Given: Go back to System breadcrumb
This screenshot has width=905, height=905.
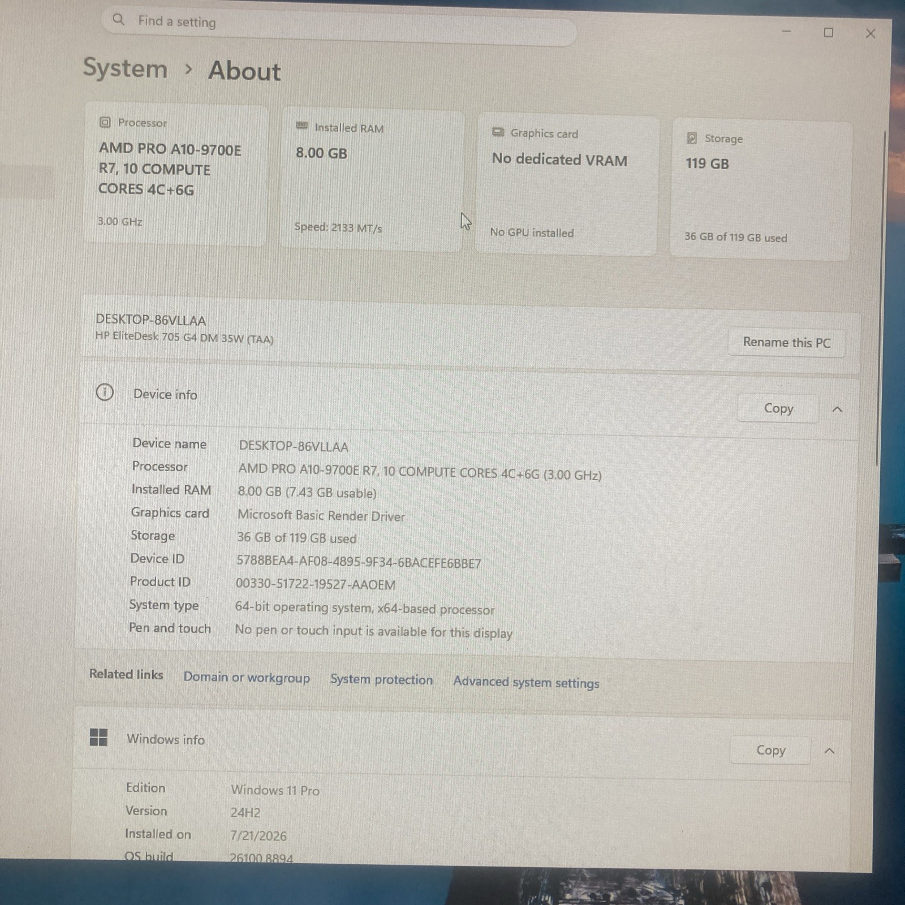Looking at the screenshot, I should pyautogui.click(x=125, y=68).
